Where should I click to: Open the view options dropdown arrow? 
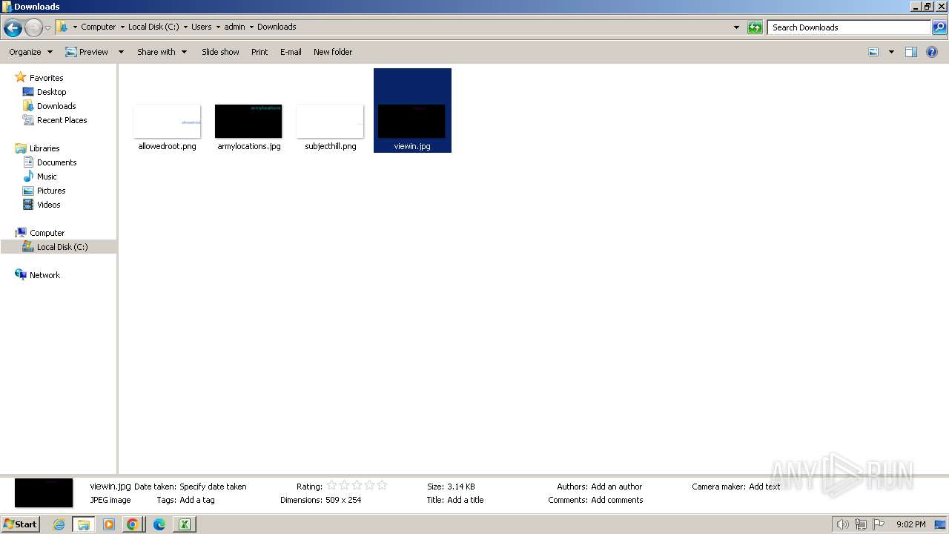click(891, 52)
